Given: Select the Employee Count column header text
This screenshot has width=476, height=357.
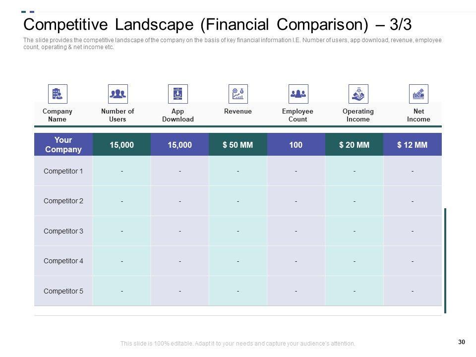Looking at the screenshot, I should (297, 115).
